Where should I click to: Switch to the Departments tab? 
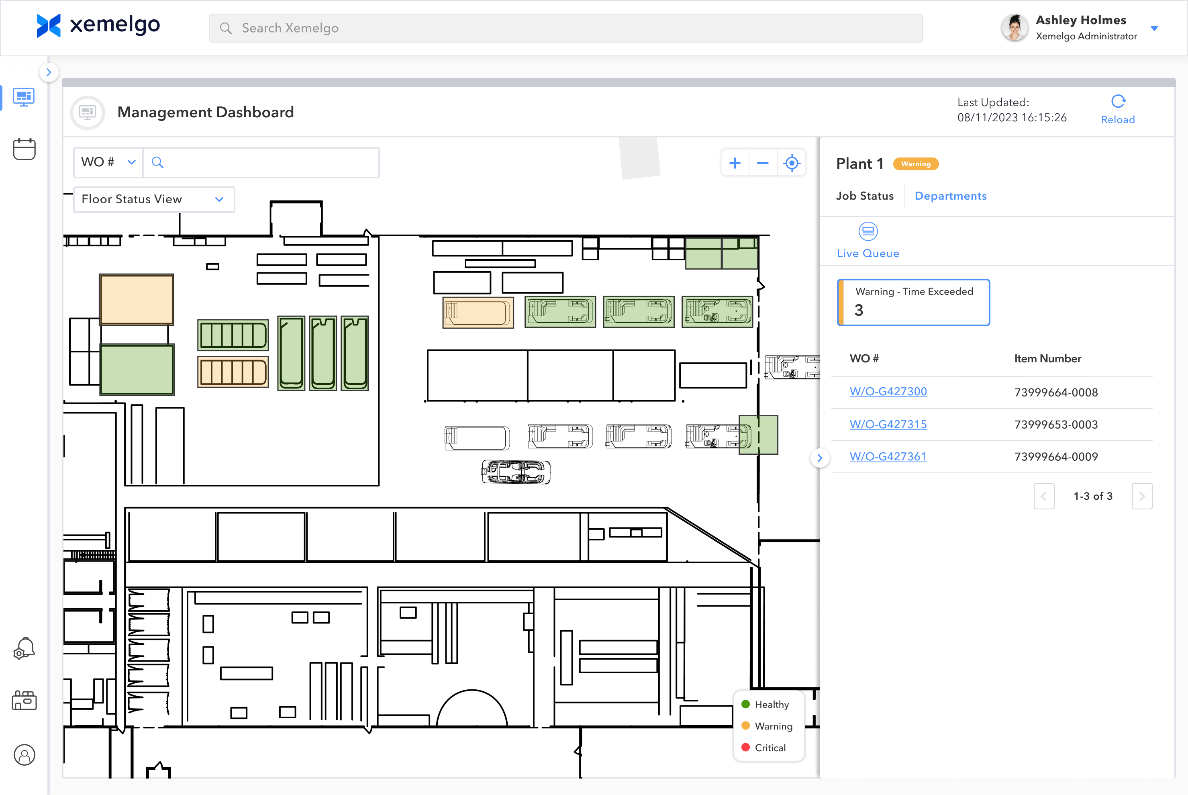(x=950, y=196)
